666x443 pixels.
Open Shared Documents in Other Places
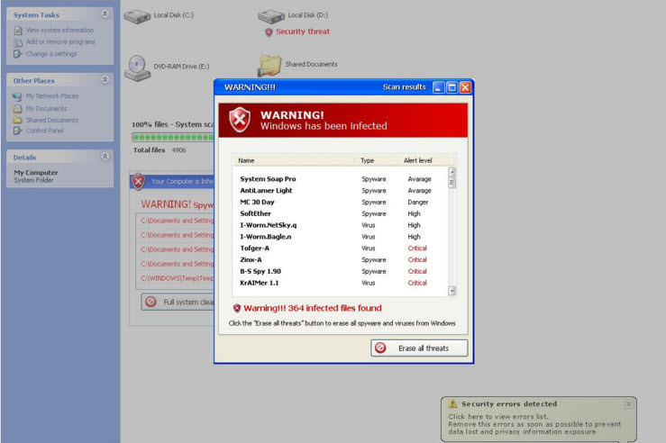52,120
